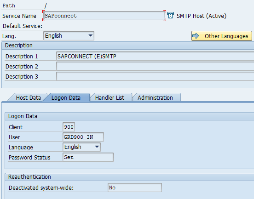Click the Client field showing 900
The width and height of the screenshot is (254, 199).
[x=69, y=127]
